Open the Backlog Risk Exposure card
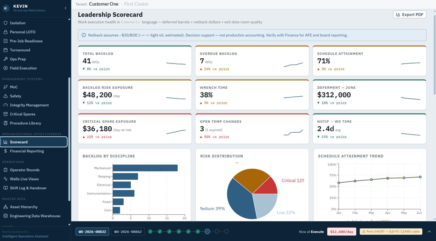The image size is (436, 241). click(x=135, y=95)
